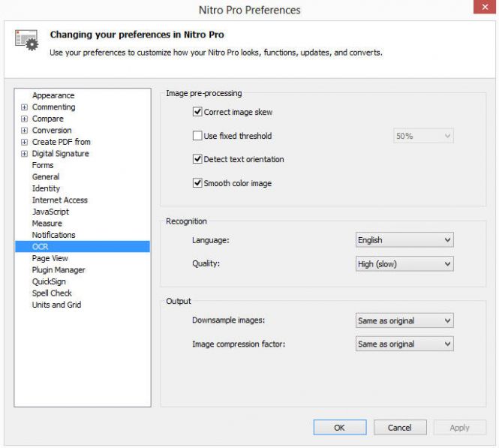Select Appearance in the preferences list
499x448 pixels.
tap(53, 95)
